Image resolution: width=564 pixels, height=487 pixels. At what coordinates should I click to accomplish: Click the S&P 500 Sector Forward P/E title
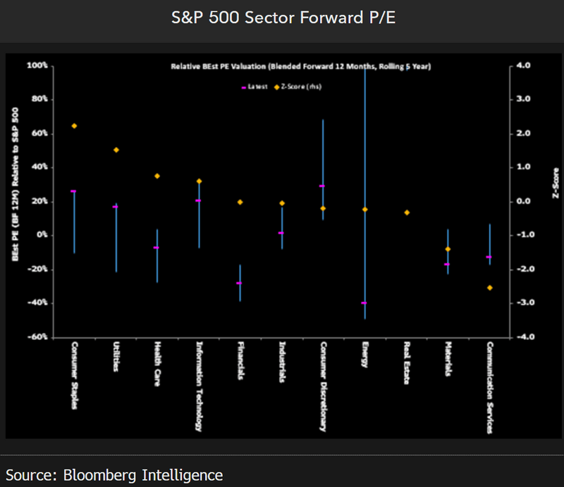point(282,18)
